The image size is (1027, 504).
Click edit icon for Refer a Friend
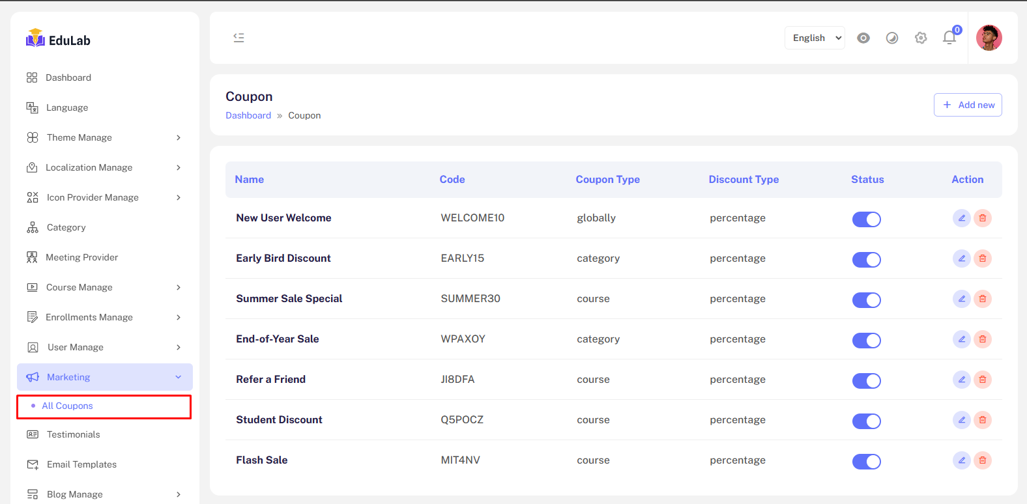tap(961, 380)
